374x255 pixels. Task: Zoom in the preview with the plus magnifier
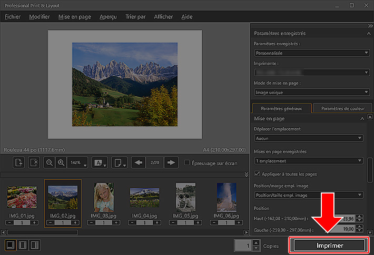pos(61,163)
